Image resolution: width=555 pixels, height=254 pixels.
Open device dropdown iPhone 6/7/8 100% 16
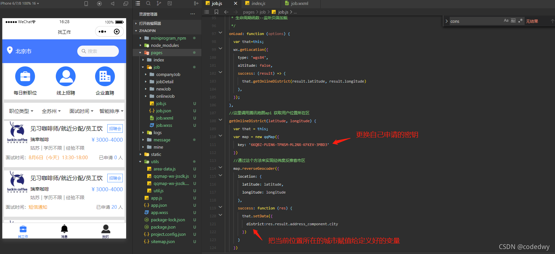(x=20, y=3)
